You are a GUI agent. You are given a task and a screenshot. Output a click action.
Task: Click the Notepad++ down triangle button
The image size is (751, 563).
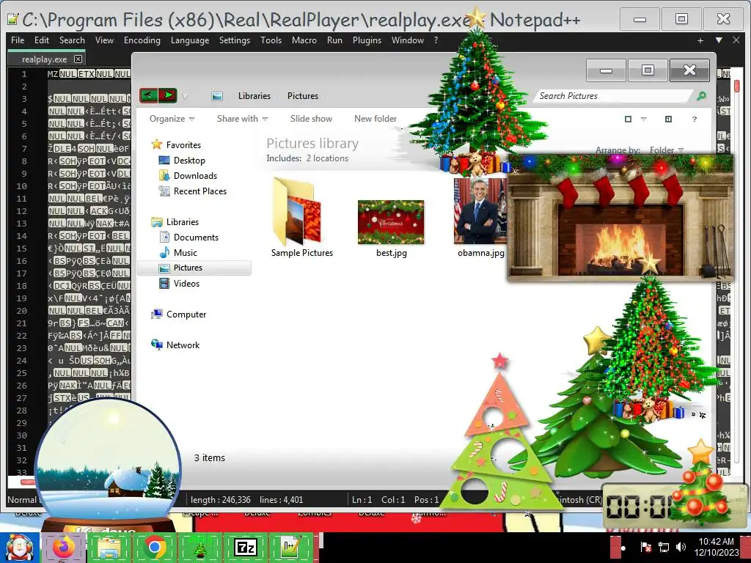(x=719, y=41)
